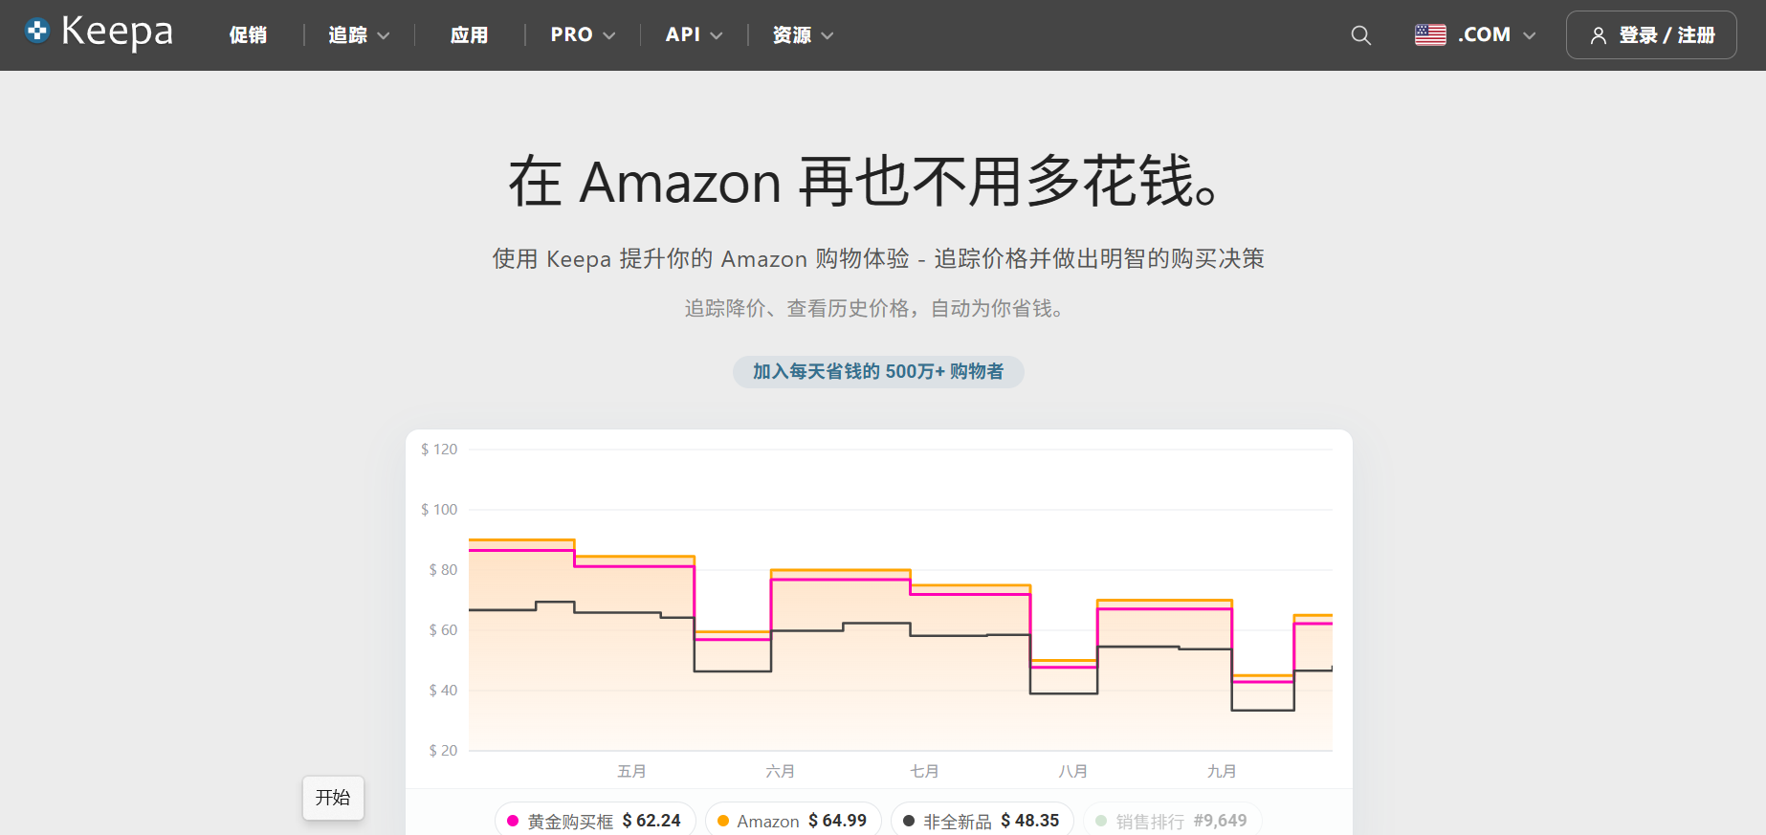This screenshot has height=835, width=1766.
Task: Toggle the 销售排行 series legend
Action: [1172, 821]
